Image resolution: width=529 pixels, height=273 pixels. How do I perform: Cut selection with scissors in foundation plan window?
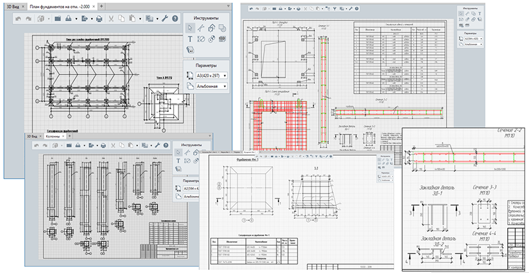tap(111, 18)
